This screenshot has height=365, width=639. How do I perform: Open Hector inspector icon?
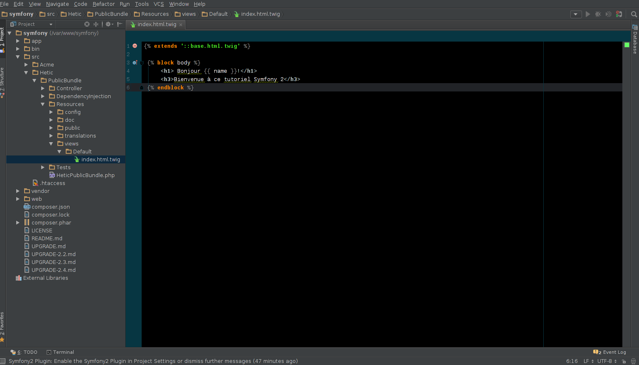pos(634,361)
